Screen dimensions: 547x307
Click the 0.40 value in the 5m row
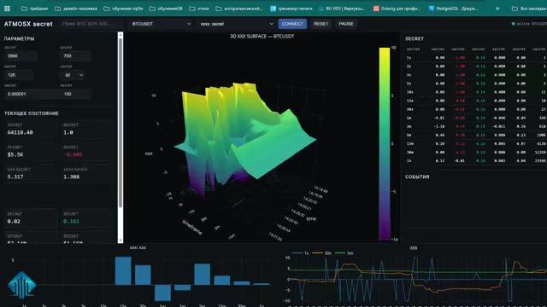click(x=440, y=135)
